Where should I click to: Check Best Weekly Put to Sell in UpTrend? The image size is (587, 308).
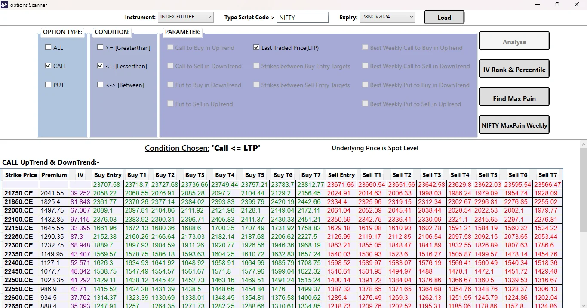pos(365,104)
